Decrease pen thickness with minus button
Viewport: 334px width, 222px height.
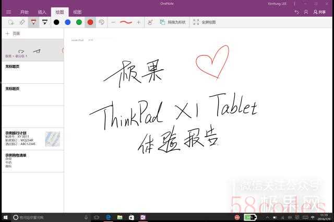pos(113,22)
